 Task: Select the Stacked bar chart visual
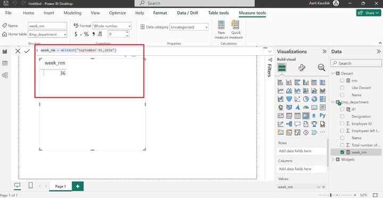click(281, 82)
